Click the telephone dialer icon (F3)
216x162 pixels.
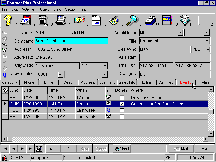tap(43, 20)
